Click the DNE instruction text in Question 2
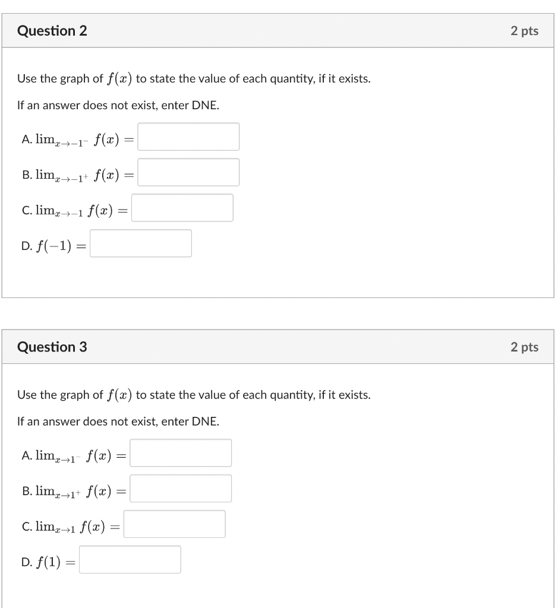This screenshot has width=558, height=608. pos(118,105)
